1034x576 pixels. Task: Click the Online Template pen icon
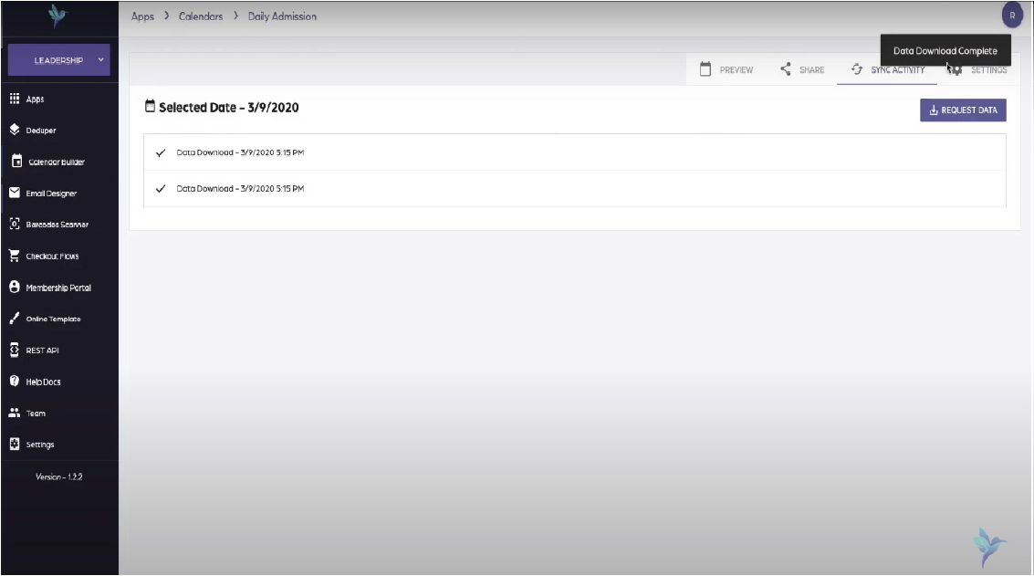pos(14,318)
